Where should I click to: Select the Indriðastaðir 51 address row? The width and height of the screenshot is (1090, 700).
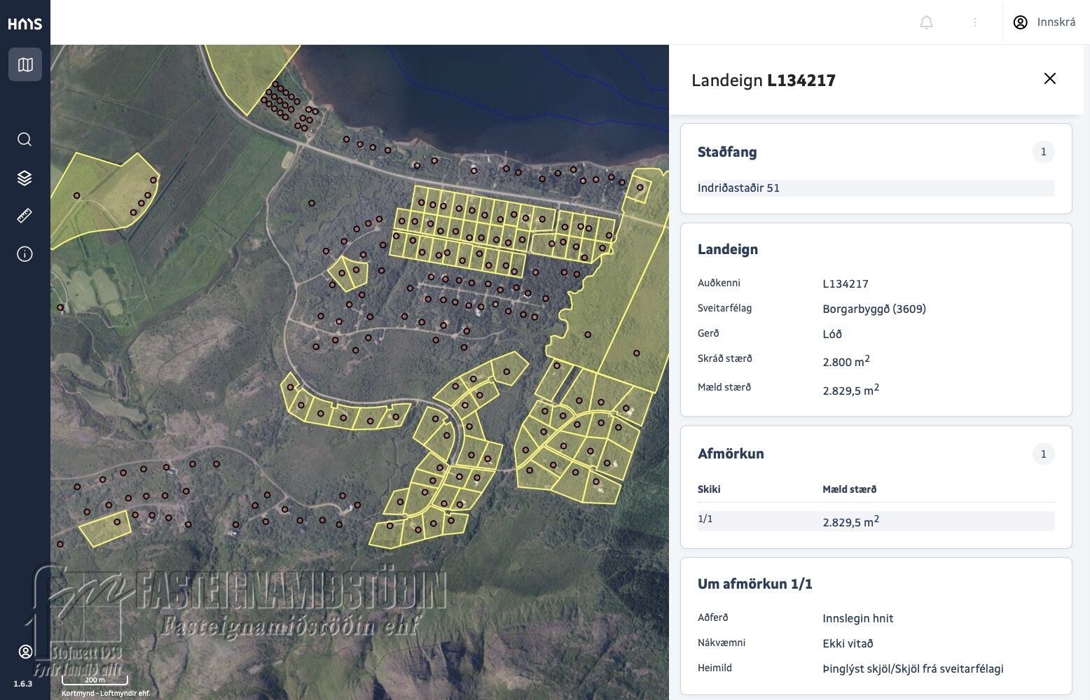pos(876,188)
